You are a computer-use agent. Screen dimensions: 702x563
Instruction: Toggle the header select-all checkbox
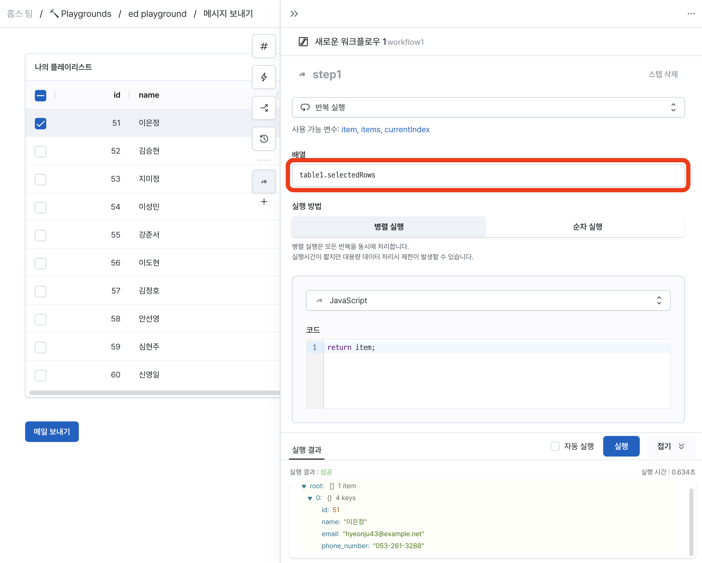point(40,95)
